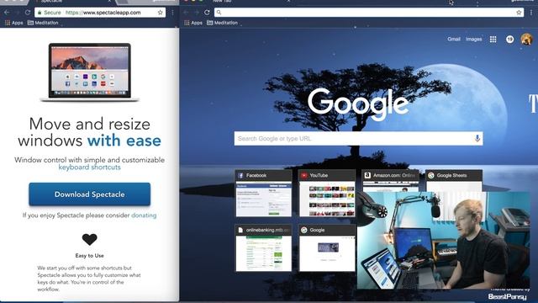This screenshot has height=303, width=538.
Task: Click the Easy to Use heart icon
Action: 90,239
